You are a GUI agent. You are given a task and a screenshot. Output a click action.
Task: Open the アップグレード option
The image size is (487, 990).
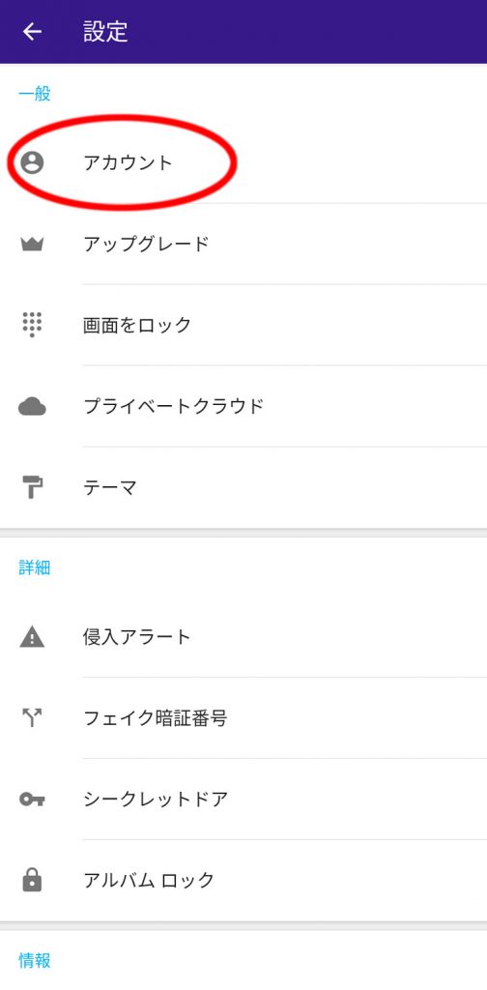point(243,245)
